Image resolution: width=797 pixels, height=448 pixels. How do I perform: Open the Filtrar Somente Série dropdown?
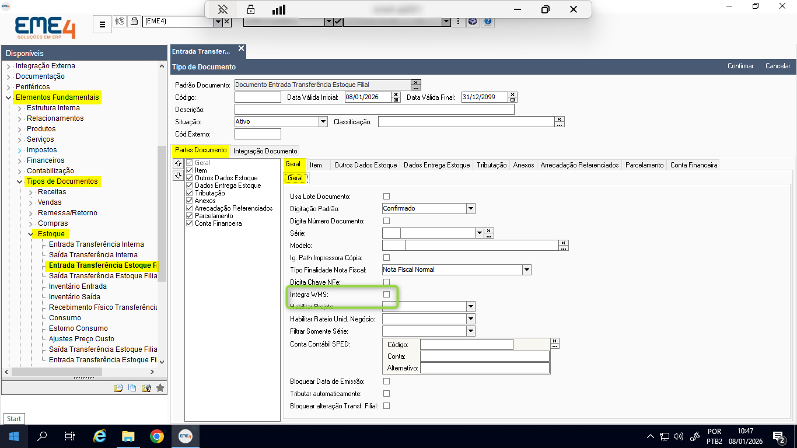point(471,331)
